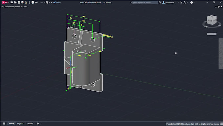Switch to the Layout2 tab
The width and height of the screenshot is (223, 126).
pos(30,124)
